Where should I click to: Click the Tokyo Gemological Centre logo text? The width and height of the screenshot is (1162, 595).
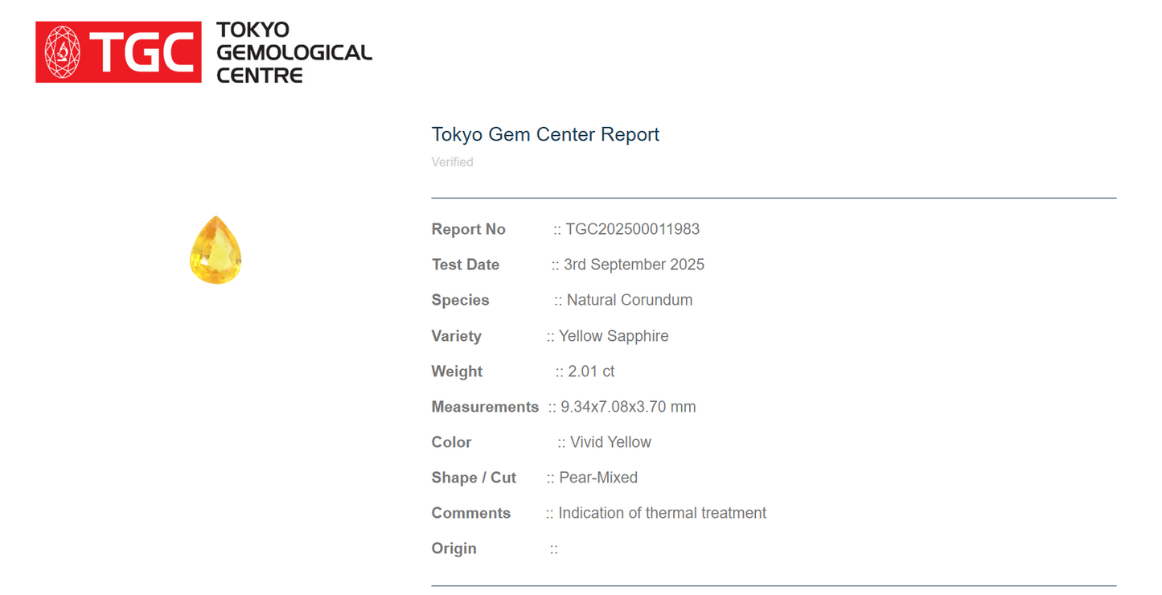294,52
